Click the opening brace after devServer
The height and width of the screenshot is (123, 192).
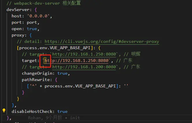[x=36, y=10]
